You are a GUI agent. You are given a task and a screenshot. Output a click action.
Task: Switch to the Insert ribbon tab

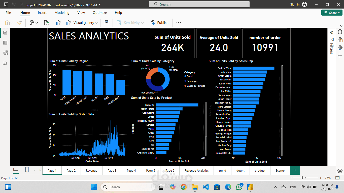42,13
